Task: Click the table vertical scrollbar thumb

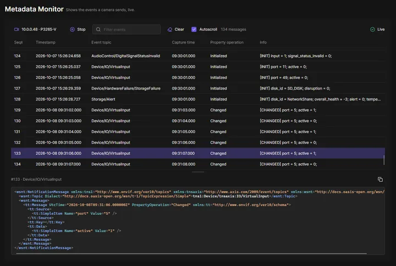Action: pyautogui.click(x=384, y=160)
